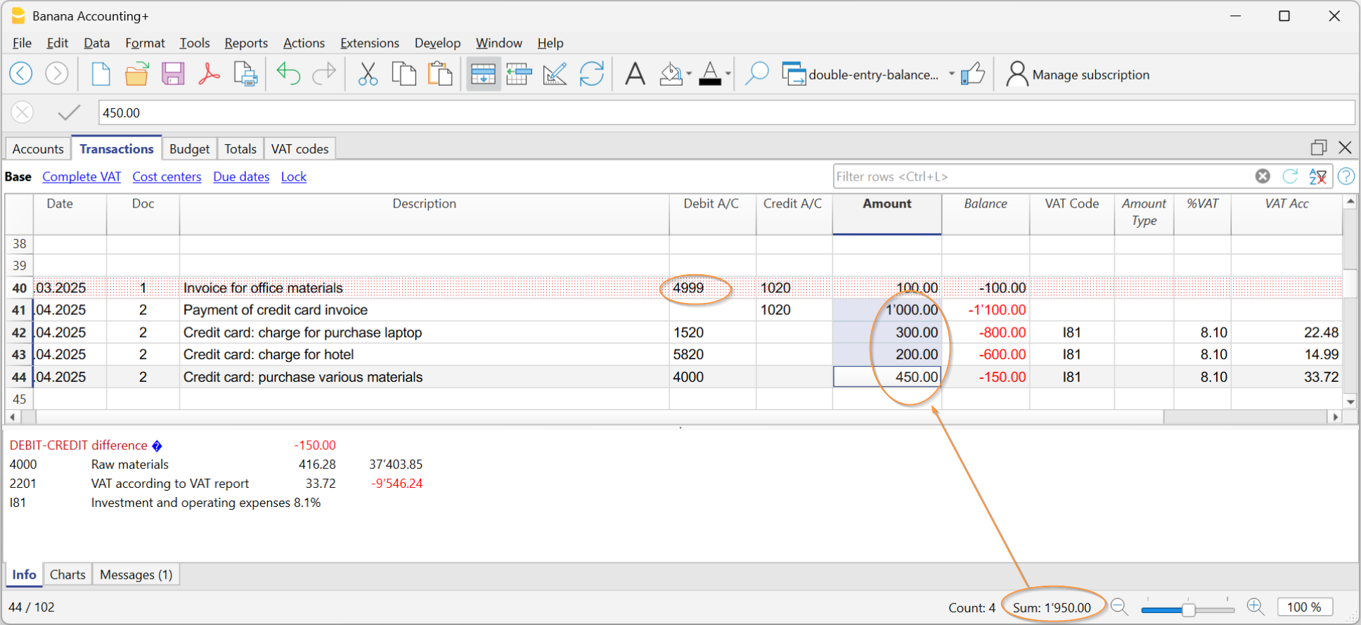Click the Add rows toolbar icon
This screenshot has height=625, width=1361.
[x=483, y=74]
